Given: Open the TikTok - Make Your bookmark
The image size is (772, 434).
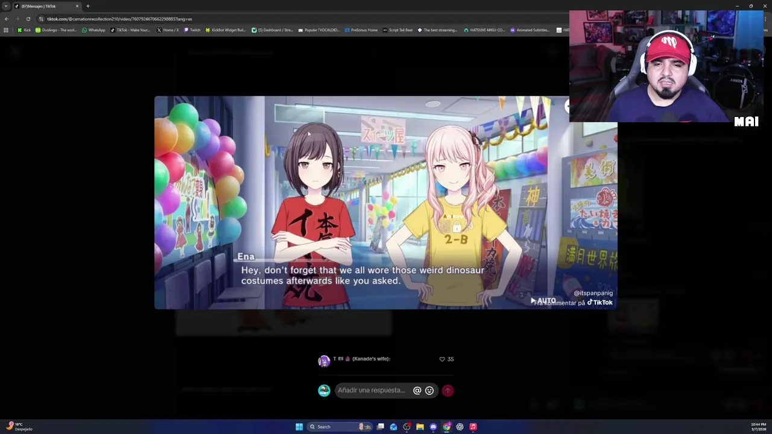Looking at the screenshot, I should point(130,30).
